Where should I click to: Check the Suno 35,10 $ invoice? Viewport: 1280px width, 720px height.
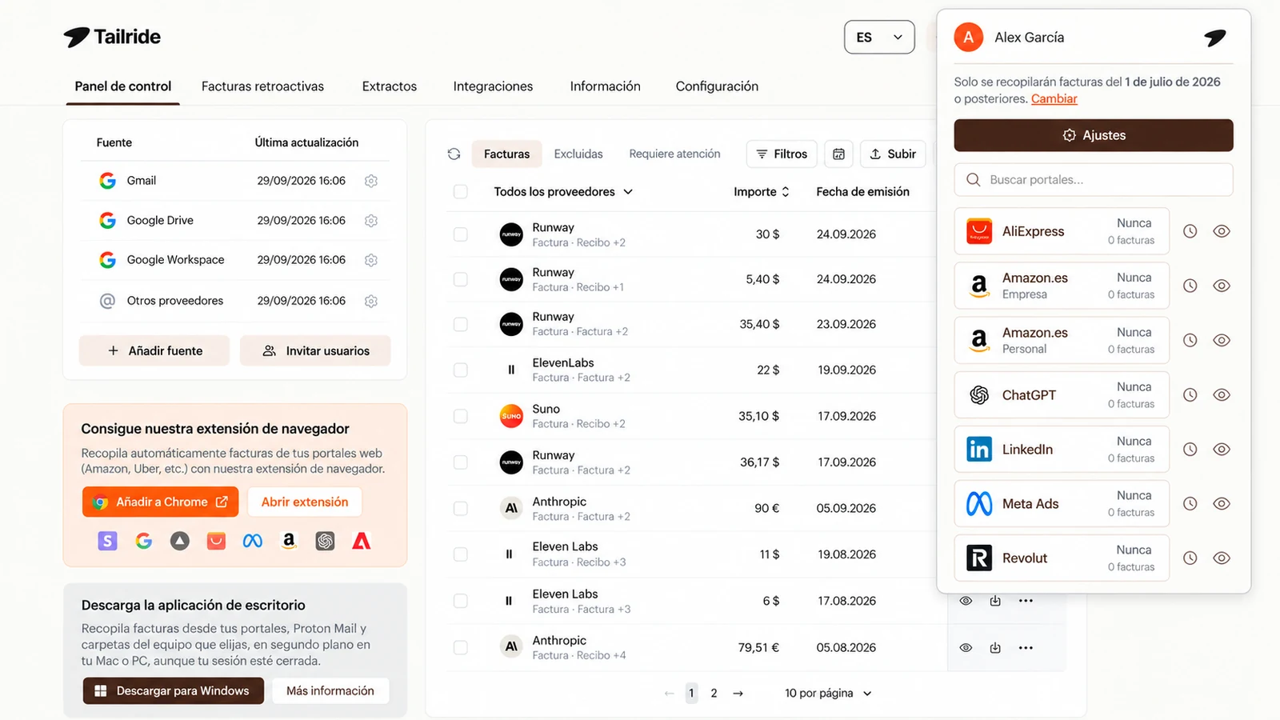click(x=461, y=416)
